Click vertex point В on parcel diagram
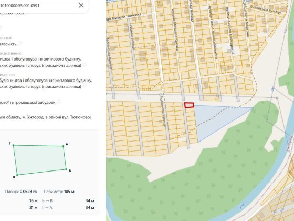The width and height of the screenshot is (294, 221). coord(17,175)
